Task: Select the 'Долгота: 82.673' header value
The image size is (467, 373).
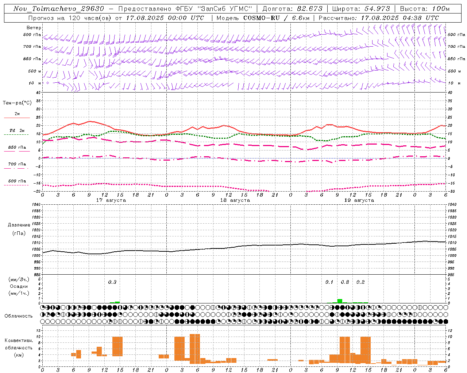Action: pos(293,9)
